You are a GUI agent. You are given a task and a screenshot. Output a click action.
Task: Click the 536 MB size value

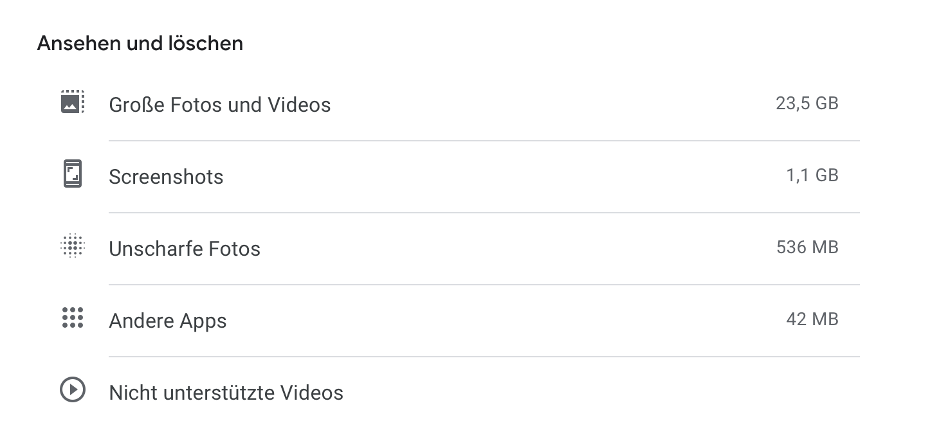807,247
